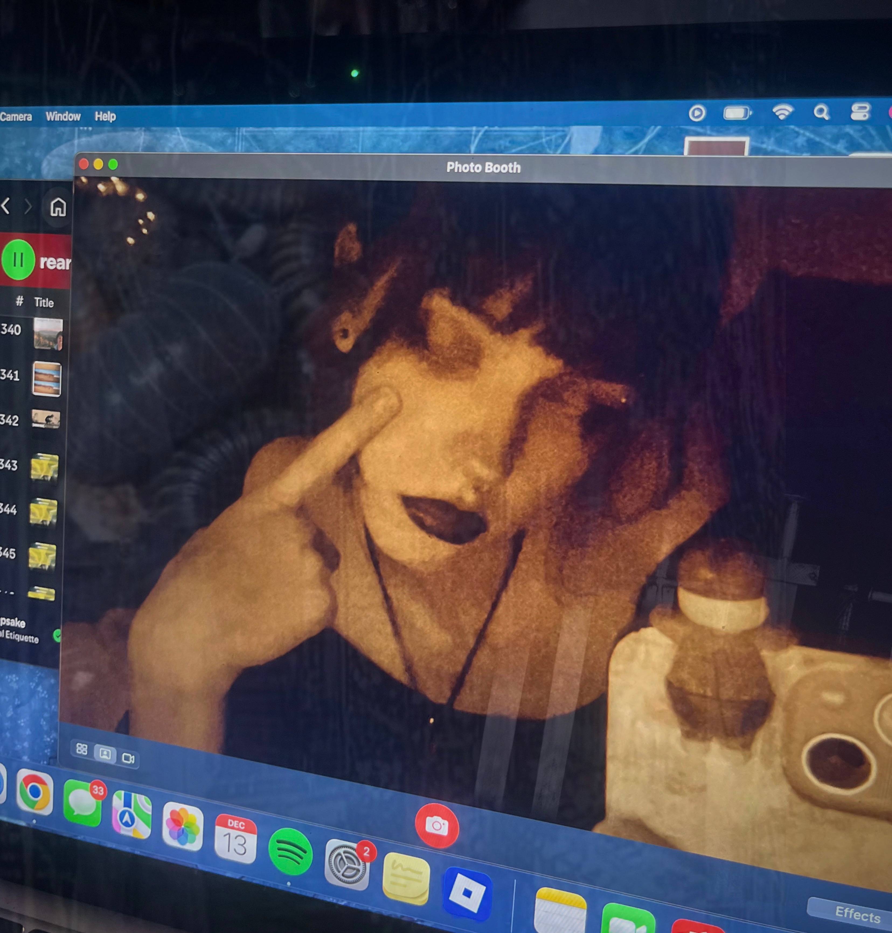This screenshot has height=933, width=892.
Task: Open the Help menu
Action: (105, 116)
